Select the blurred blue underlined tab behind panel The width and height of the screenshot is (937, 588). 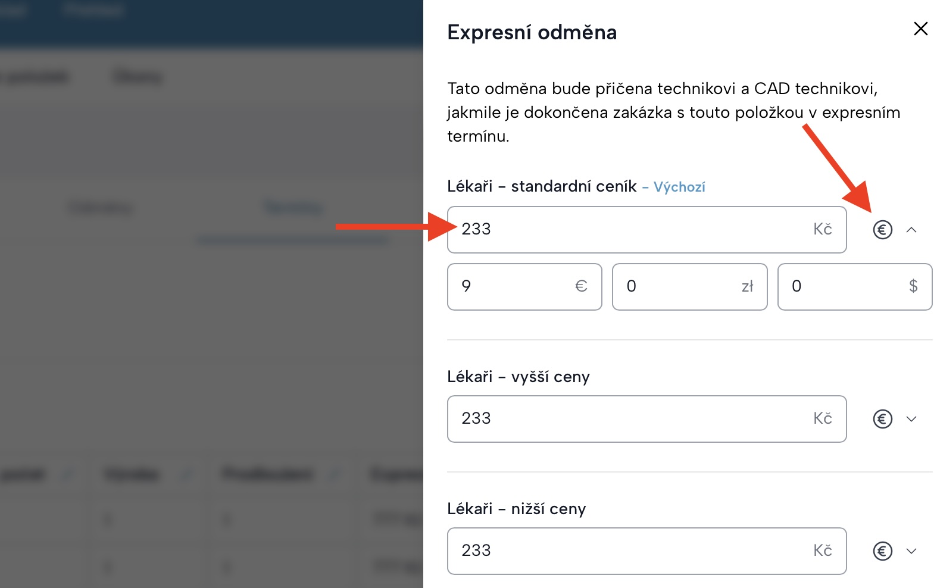click(x=293, y=208)
